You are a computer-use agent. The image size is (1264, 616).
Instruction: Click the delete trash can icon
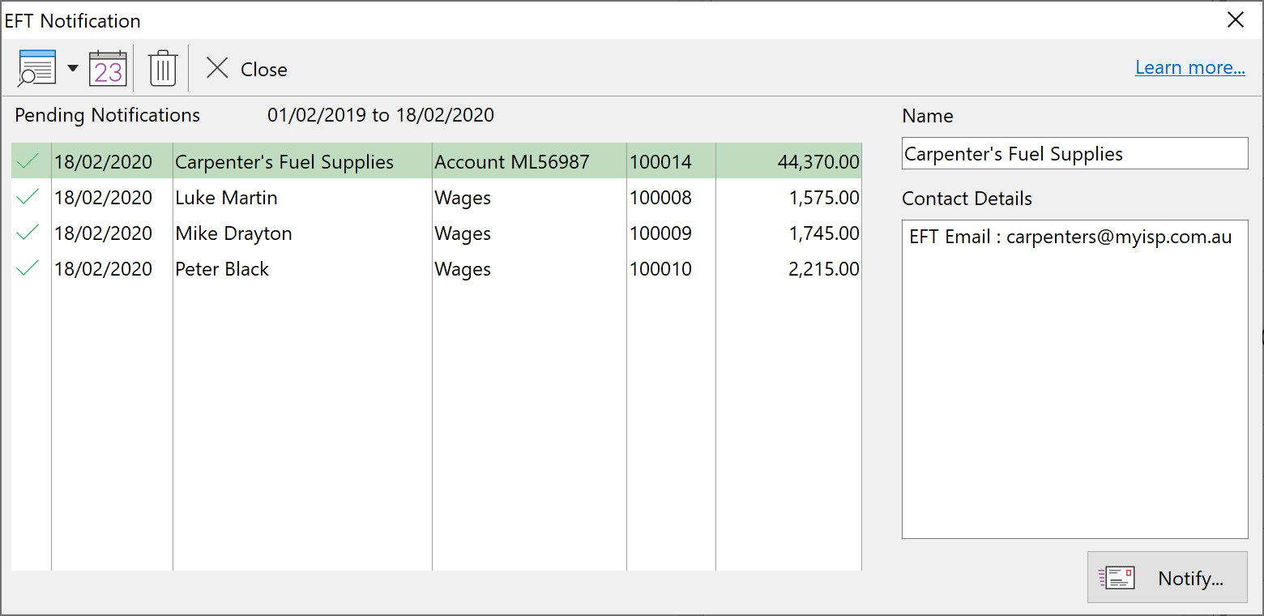(x=163, y=68)
